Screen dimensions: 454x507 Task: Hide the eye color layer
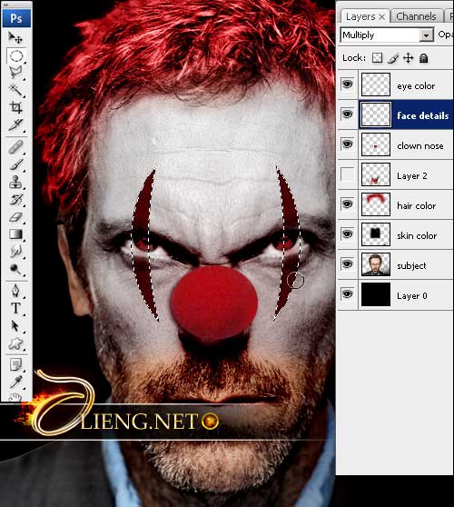click(348, 84)
